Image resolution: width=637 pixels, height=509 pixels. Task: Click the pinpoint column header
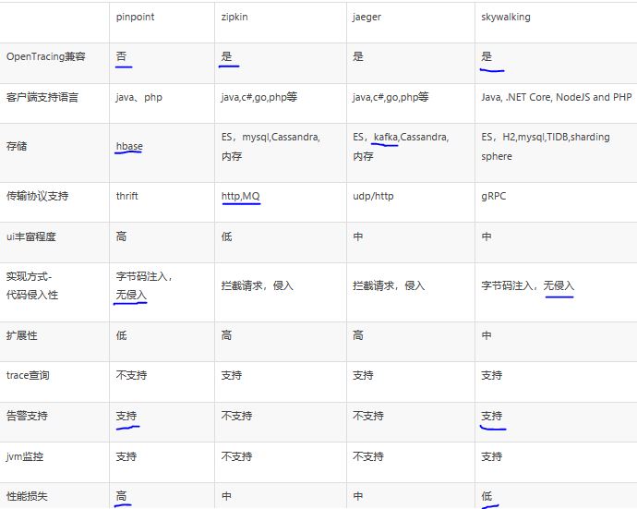point(135,17)
